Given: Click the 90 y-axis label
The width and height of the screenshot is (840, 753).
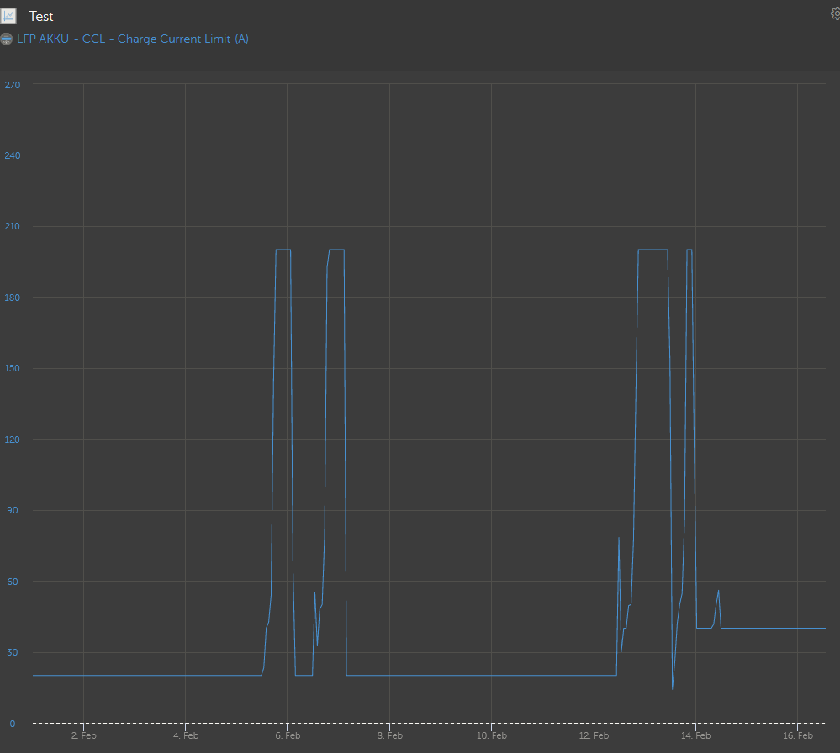Looking at the screenshot, I should [x=13, y=510].
